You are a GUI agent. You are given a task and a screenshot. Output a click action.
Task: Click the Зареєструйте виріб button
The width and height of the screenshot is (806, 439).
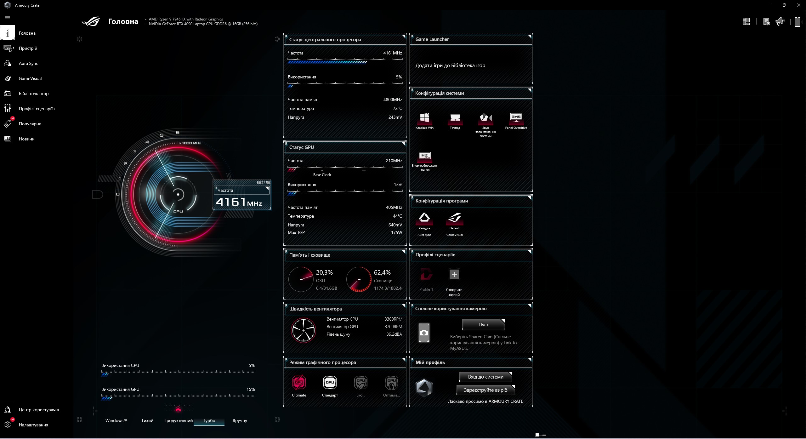pyautogui.click(x=485, y=390)
